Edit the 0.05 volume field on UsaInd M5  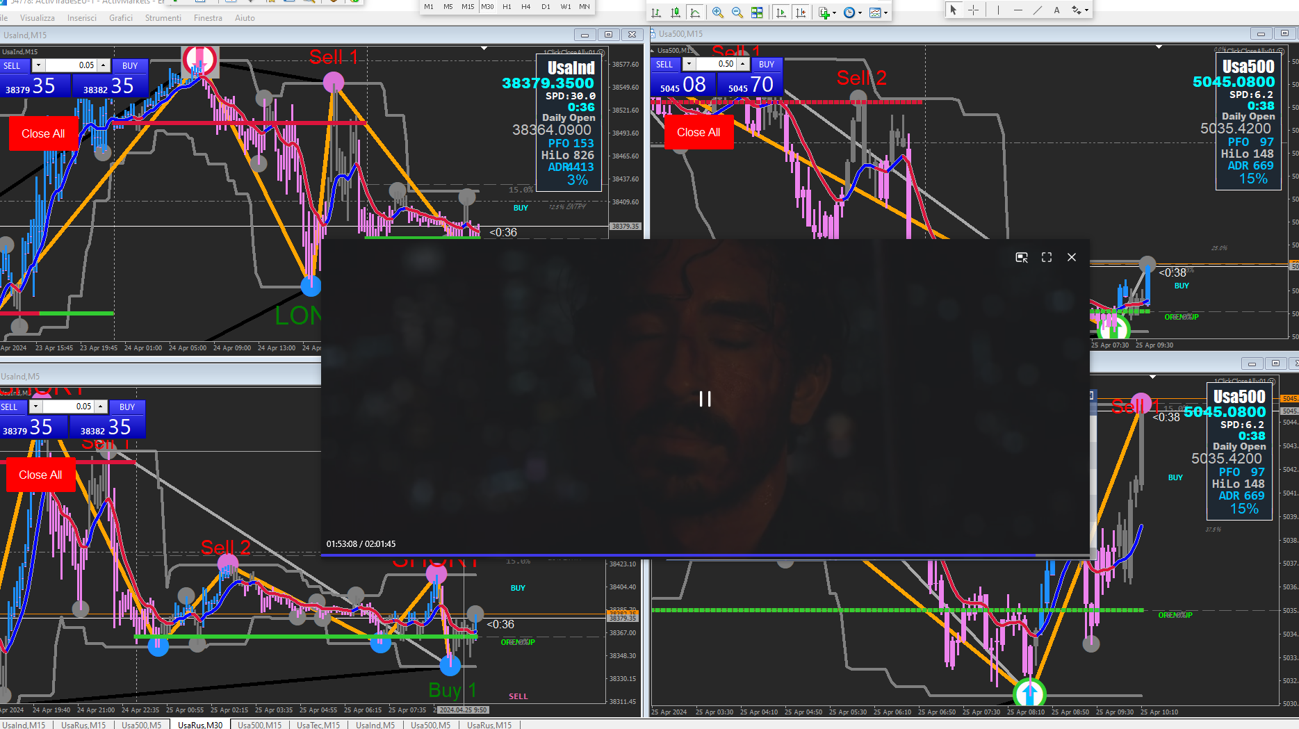tap(68, 407)
